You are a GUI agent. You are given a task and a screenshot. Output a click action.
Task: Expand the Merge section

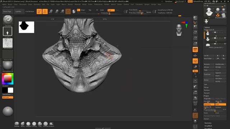point(206,87)
